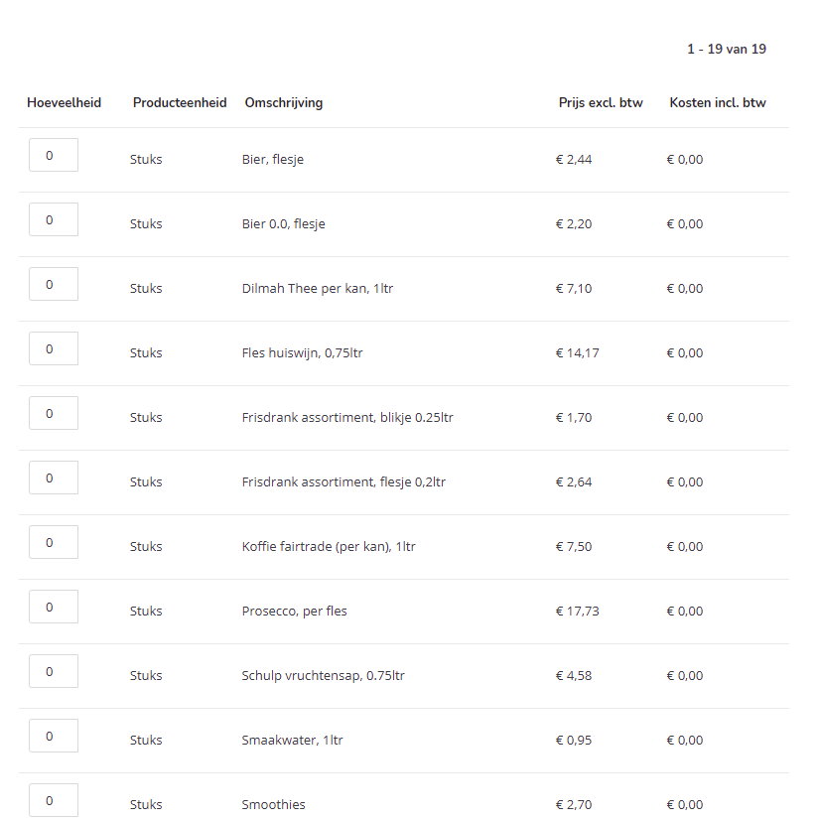
Task: Select quantity box for Bier 0.0, flesje
Action: click(x=54, y=219)
